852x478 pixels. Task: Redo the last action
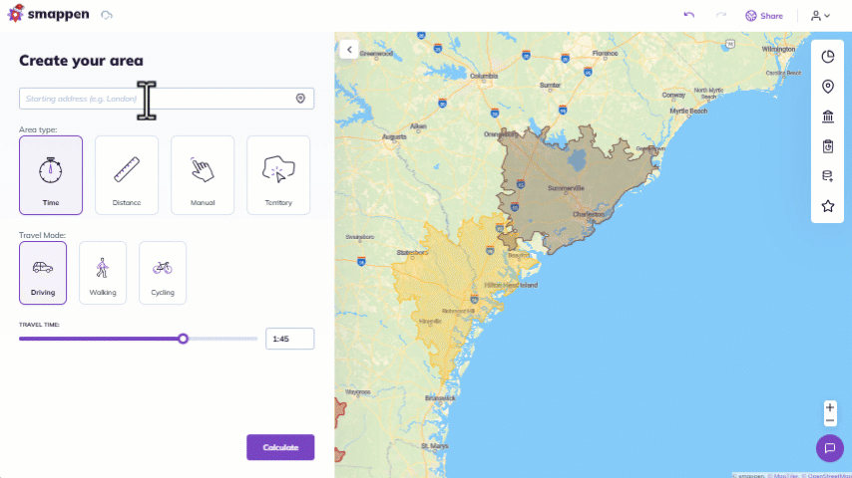tap(721, 15)
